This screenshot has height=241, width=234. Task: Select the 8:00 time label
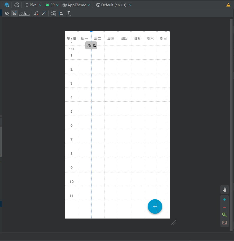point(71,49)
